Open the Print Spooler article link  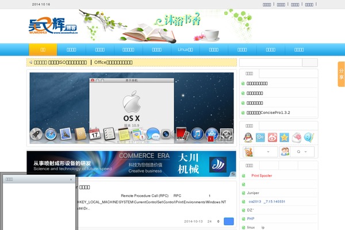click(262, 175)
